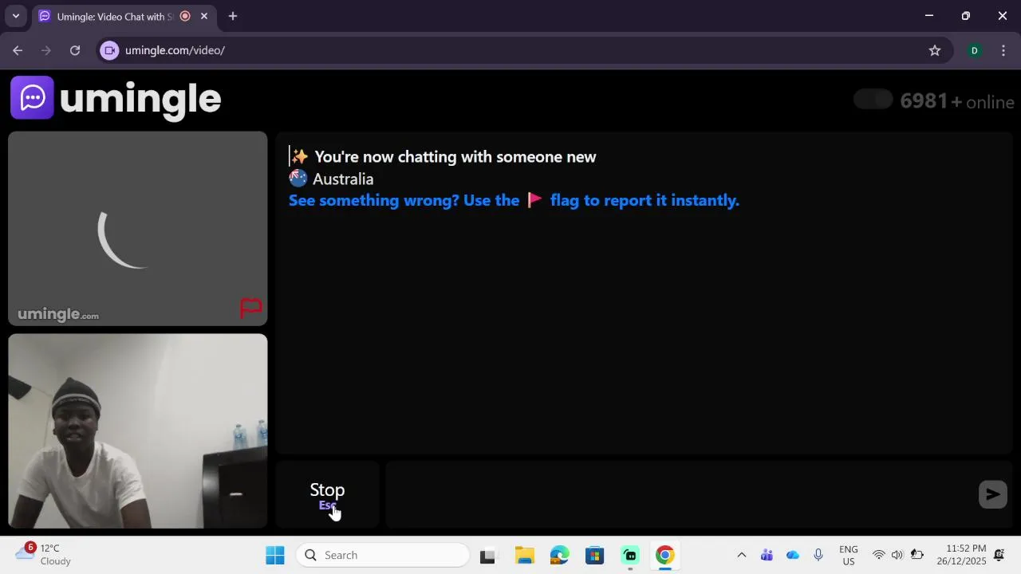Bookmark this page with star icon
1021x574 pixels.
935,50
